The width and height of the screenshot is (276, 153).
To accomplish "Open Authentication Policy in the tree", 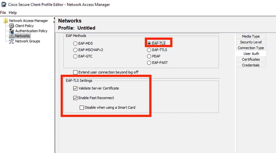I will click(31, 31).
